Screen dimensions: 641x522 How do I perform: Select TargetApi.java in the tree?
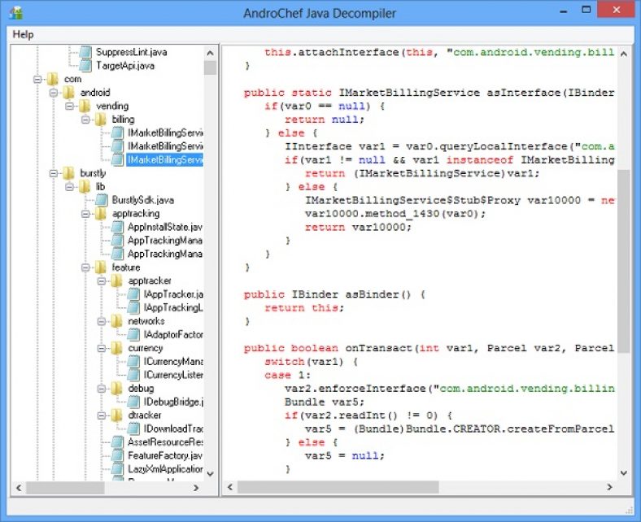click(x=124, y=65)
